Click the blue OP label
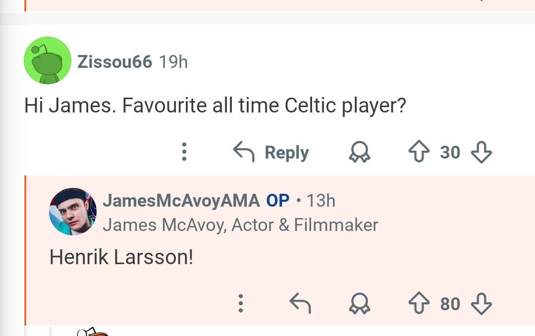The image size is (535, 336). 278,201
